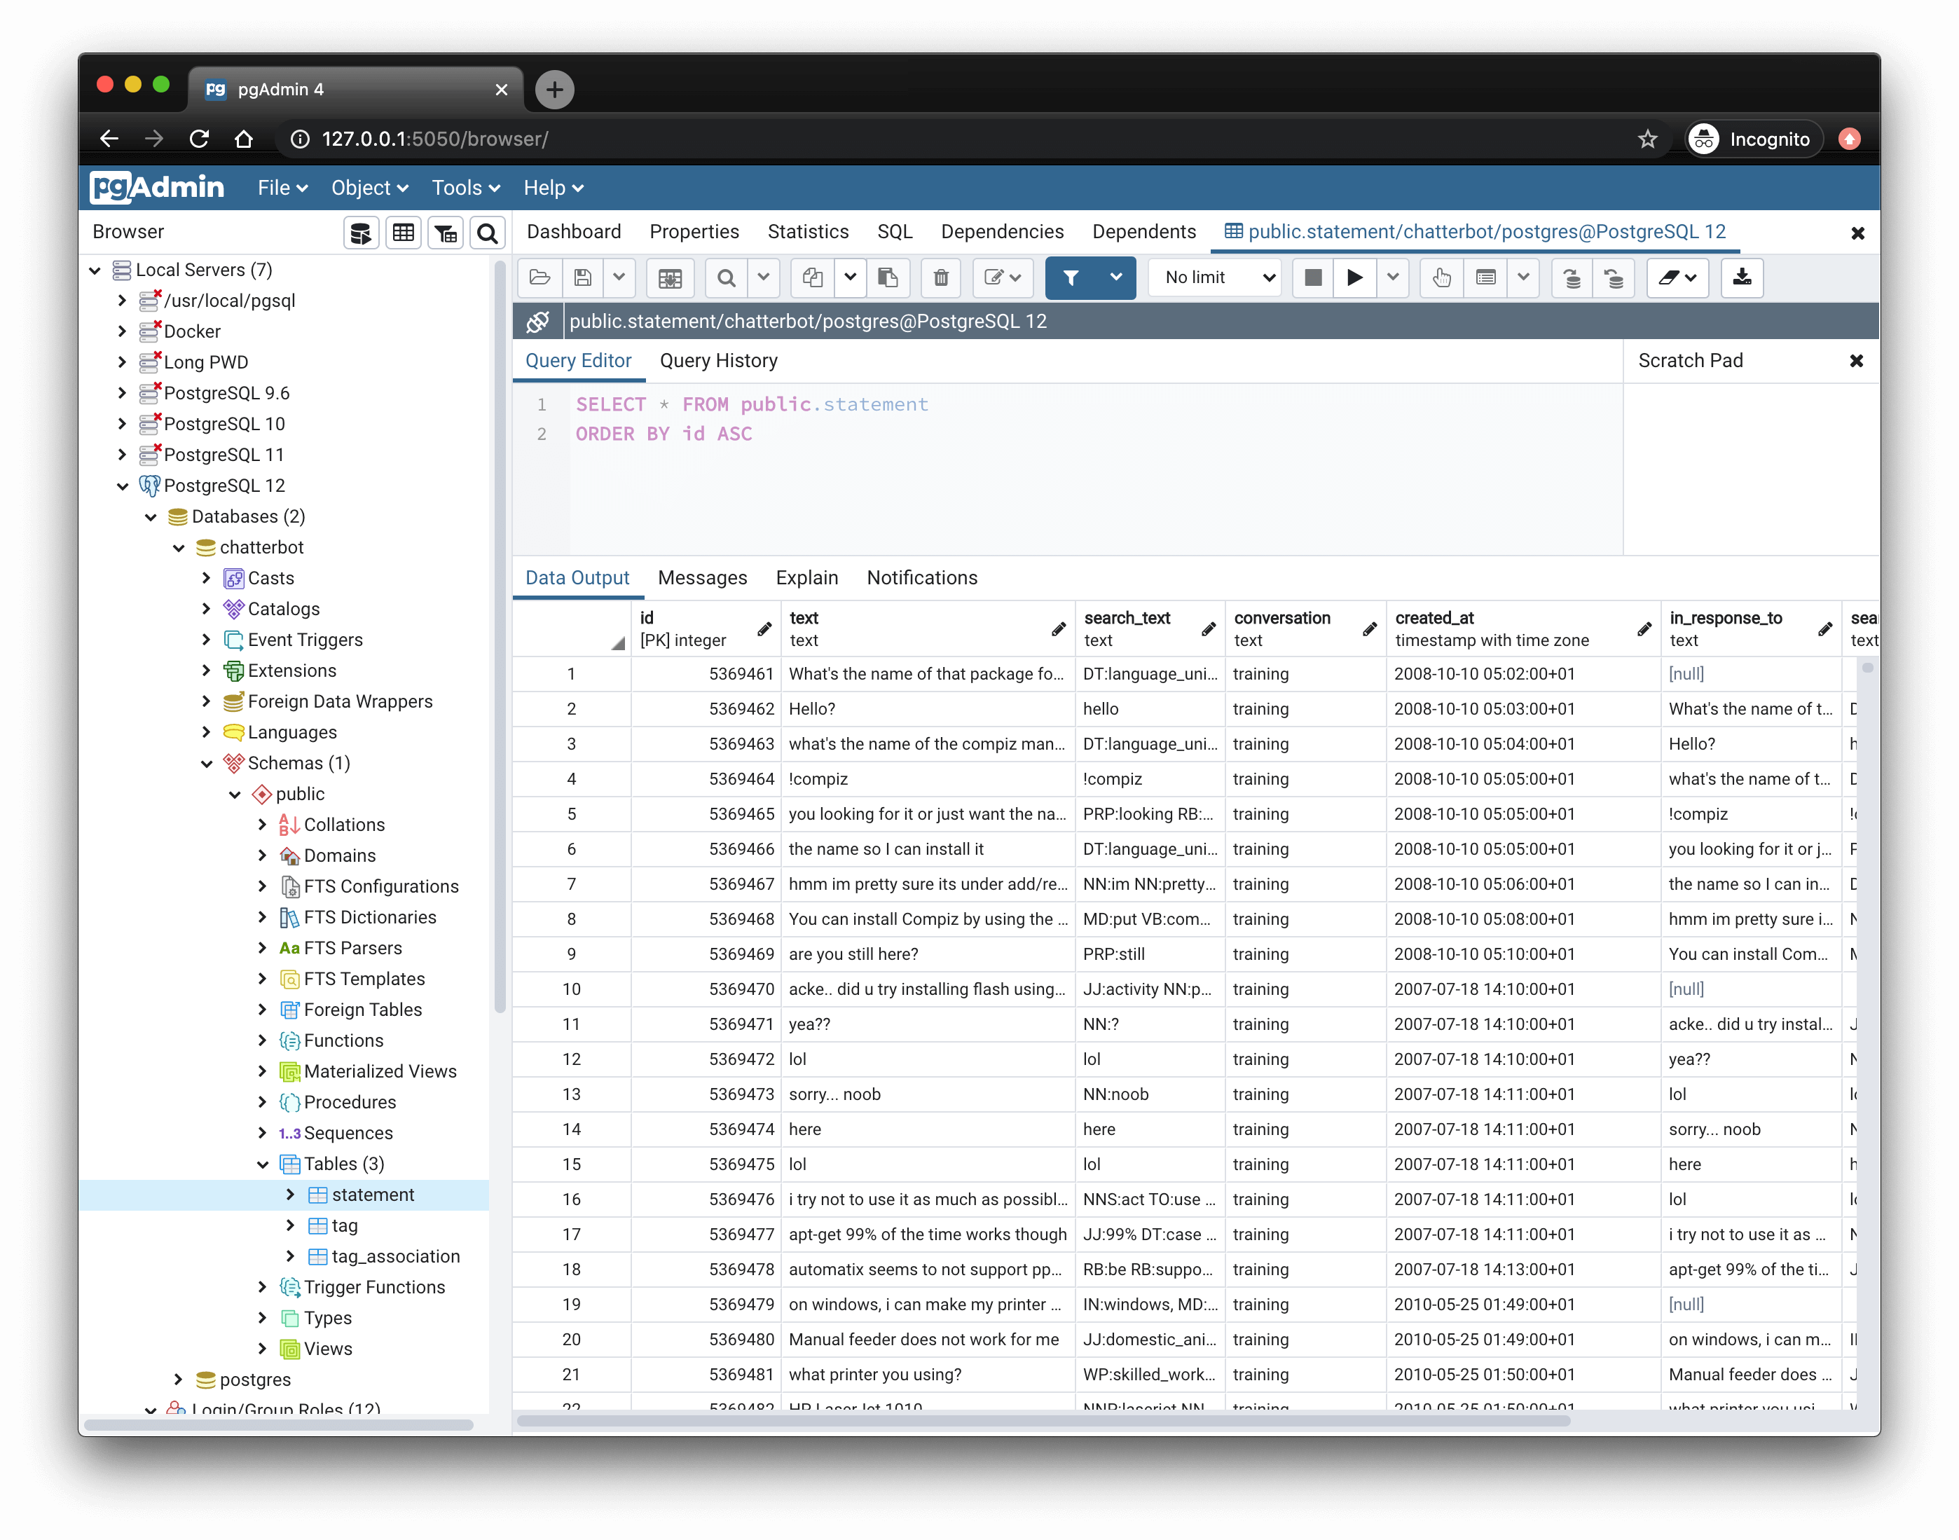
Task: Collapse the public schema in the tree
Action: click(235, 795)
